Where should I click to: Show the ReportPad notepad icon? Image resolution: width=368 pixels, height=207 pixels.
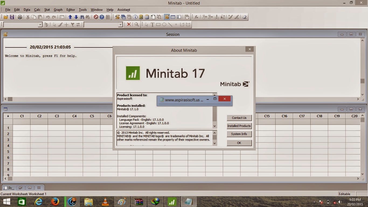click(x=147, y=17)
